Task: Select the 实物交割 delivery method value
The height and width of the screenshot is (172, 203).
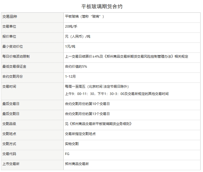Action: click(x=72, y=144)
